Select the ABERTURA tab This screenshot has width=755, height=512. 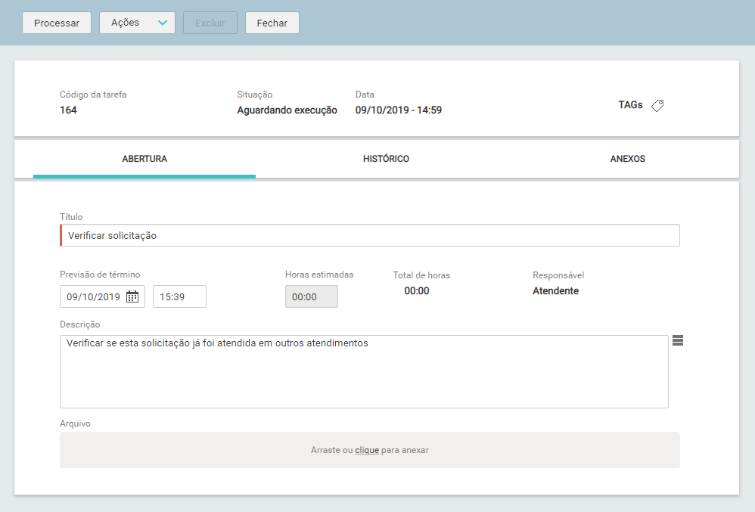(144, 159)
